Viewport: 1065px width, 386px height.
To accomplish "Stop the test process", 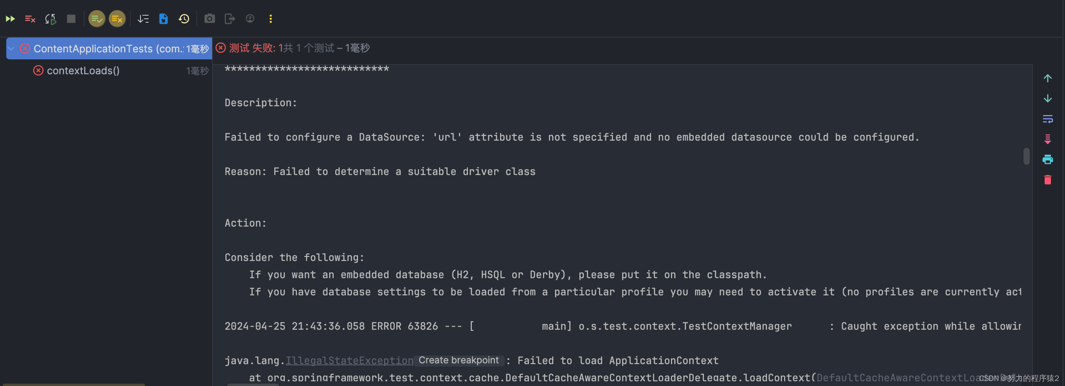I will 71,19.
